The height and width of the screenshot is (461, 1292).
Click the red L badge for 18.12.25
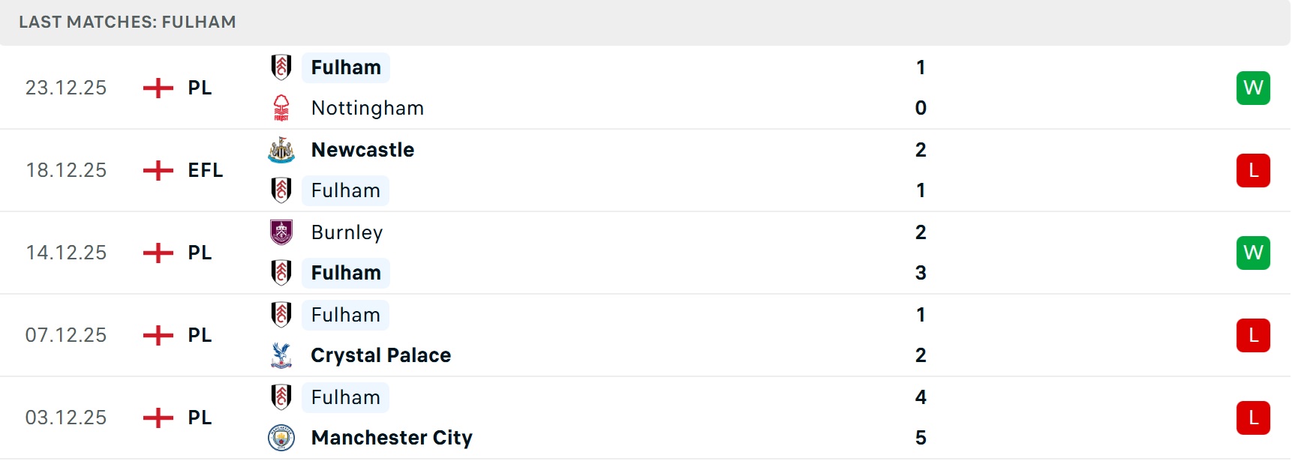coord(1253,170)
